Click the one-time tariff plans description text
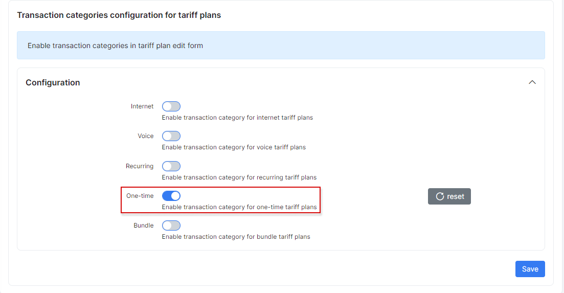The width and height of the screenshot is (564, 293). pos(239,207)
